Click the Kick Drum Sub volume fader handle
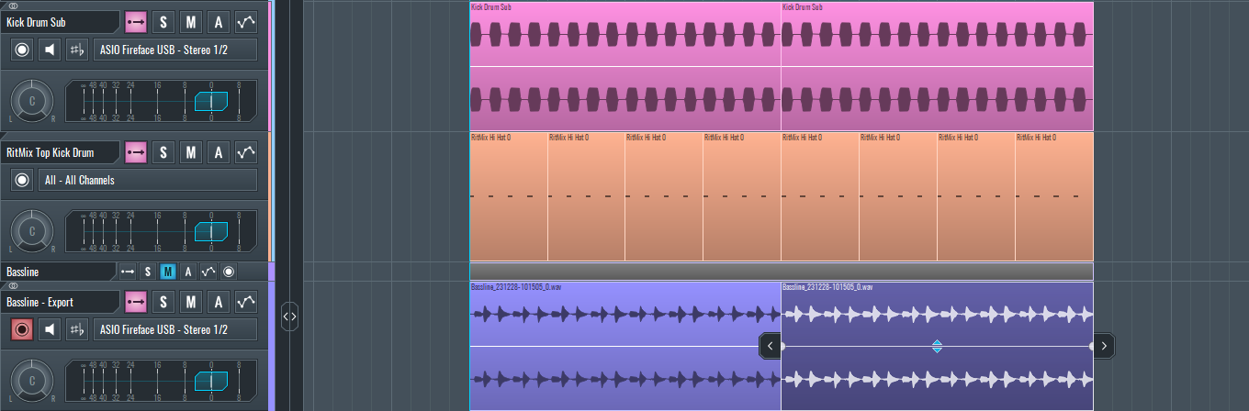Screen dimensions: 1249x411 tap(210, 101)
